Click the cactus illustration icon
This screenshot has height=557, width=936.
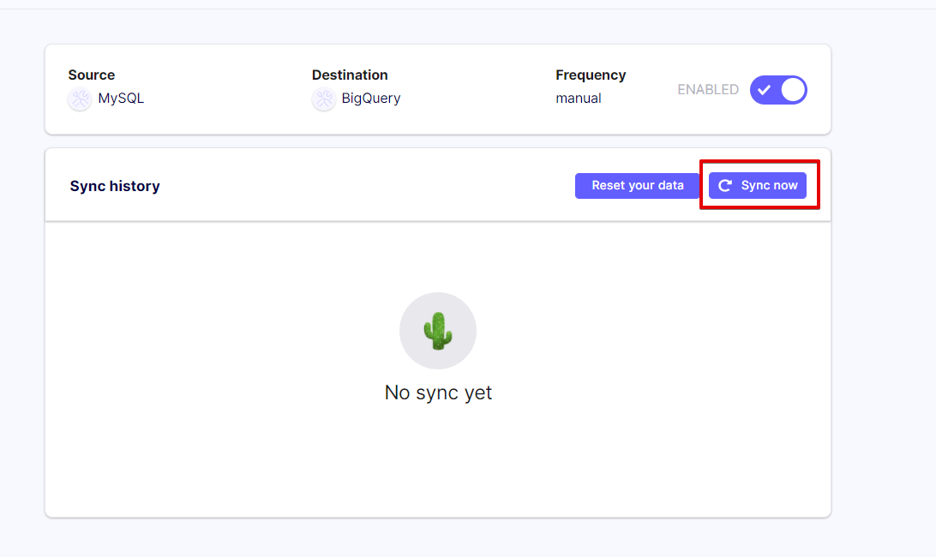pyautogui.click(x=438, y=331)
